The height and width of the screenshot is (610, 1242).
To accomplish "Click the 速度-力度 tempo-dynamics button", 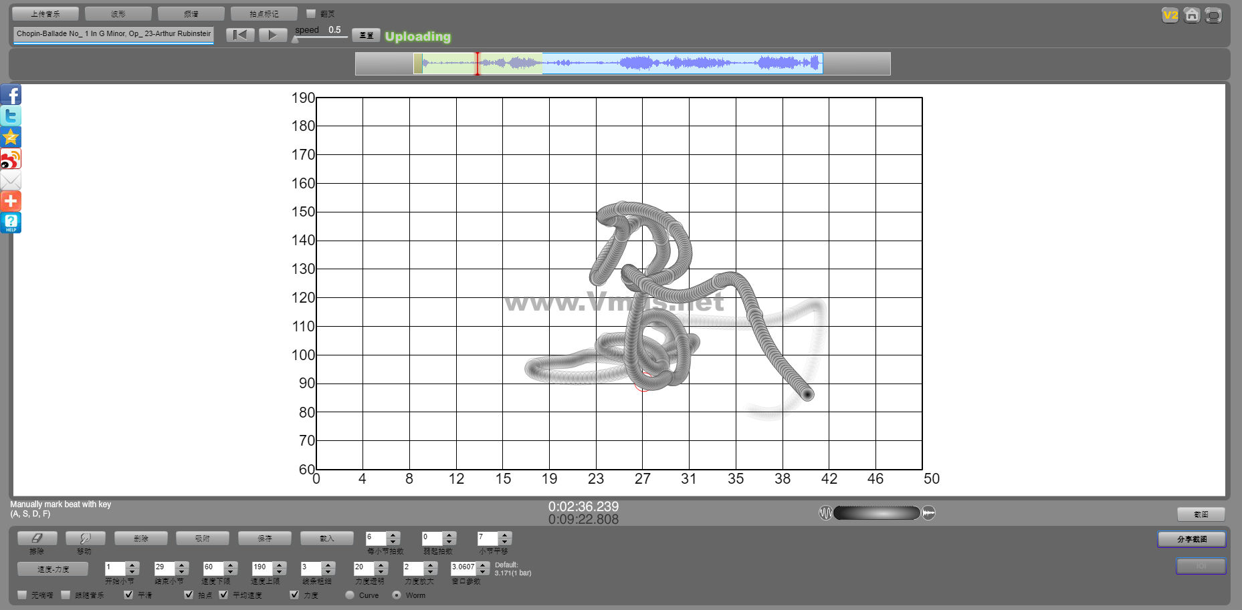I will [53, 569].
